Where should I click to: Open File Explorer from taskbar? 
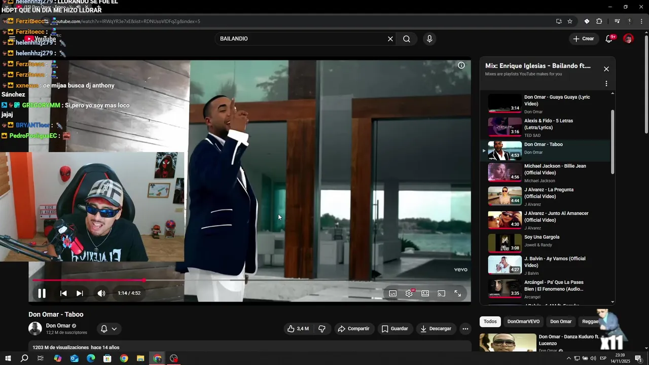coord(140,358)
